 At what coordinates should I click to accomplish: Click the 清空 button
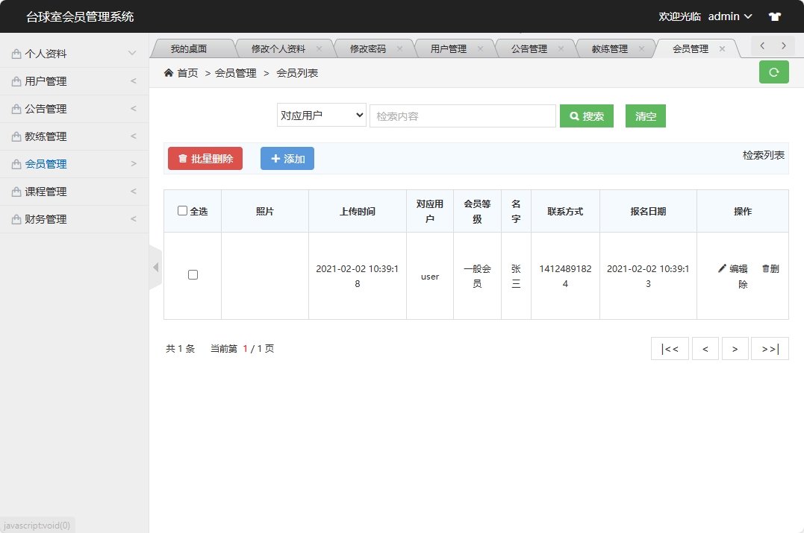(x=645, y=116)
